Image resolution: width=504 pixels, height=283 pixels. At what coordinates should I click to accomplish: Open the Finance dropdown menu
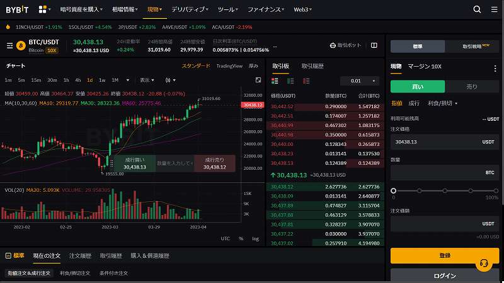coord(266,9)
